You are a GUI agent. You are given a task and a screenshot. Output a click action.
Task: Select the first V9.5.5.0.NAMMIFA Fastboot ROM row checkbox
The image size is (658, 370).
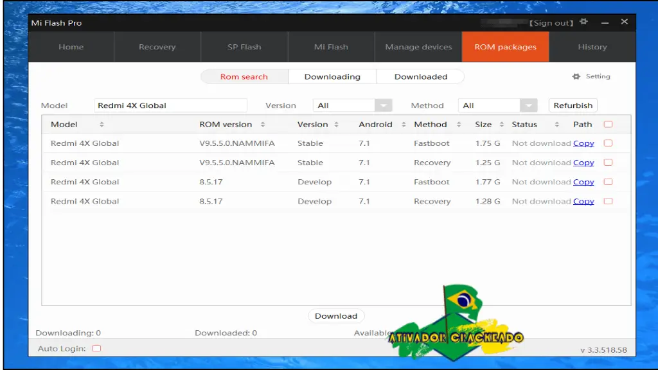click(x=608, y=143)
